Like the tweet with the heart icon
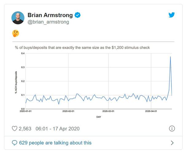Image resolution: width=188 pixels, height=153 pixels. [x=14, y=129]
